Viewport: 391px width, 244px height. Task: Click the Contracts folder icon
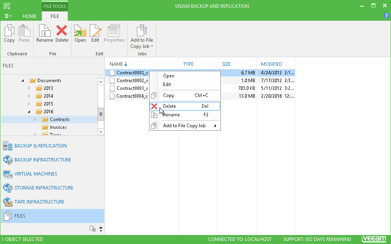tap(45, 119)
